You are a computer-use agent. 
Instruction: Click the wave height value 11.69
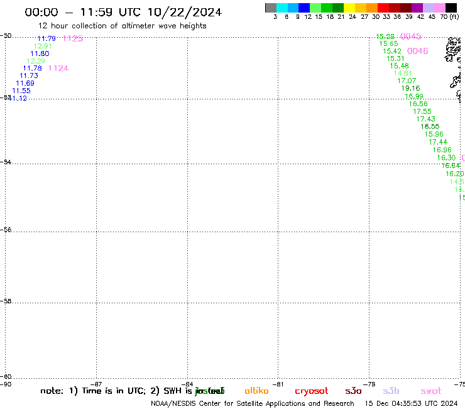25,83
